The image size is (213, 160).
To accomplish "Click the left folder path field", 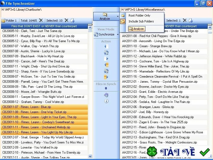I will [x=47, y=12].
